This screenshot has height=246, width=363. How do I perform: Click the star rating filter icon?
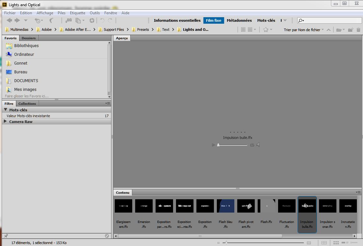tap(266, 30)
